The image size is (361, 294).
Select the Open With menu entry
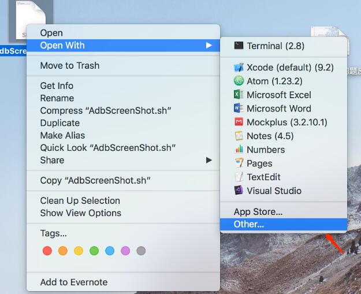coord(123,46)
